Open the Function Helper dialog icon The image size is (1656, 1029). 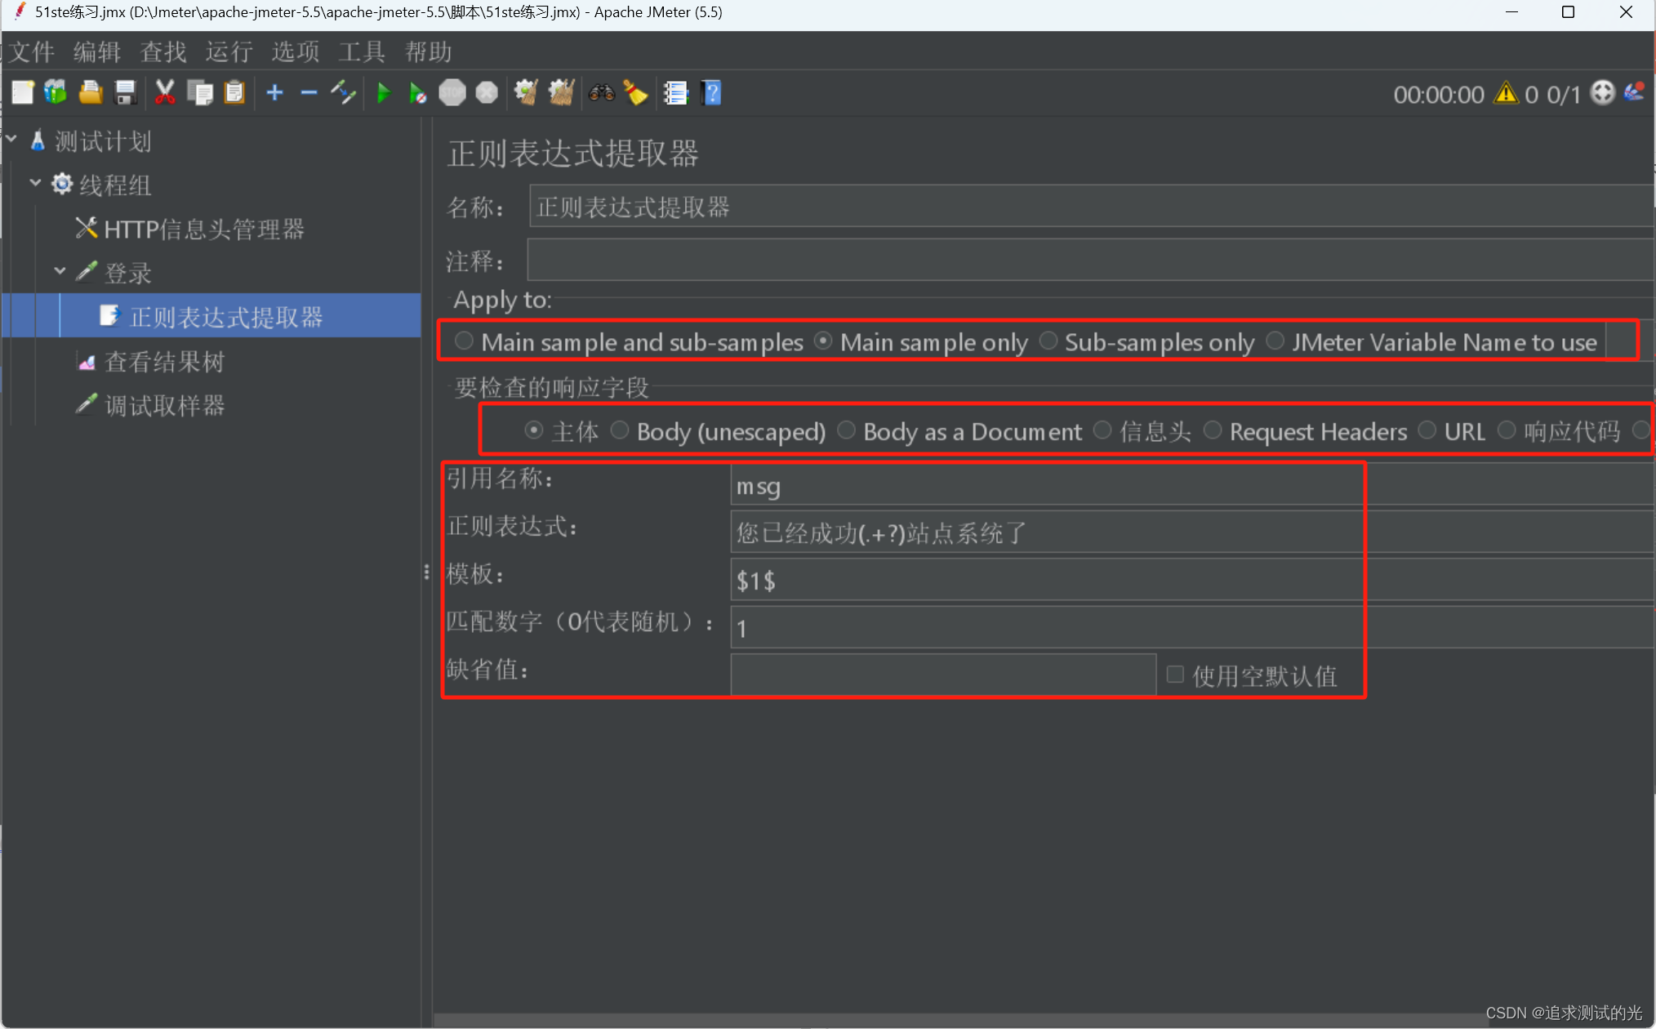676,93
